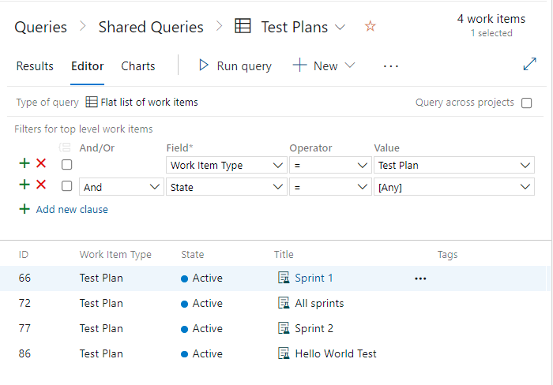Image resolution: width=553 pixels, height=385 pixels.
Task: Open more actions ellipsis in toolbar
Action: pos(390,66)
